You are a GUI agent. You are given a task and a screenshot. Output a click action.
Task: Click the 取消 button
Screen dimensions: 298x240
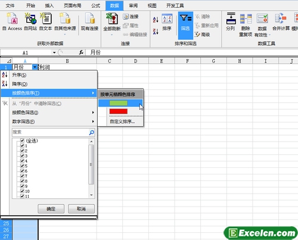[81, 208]
